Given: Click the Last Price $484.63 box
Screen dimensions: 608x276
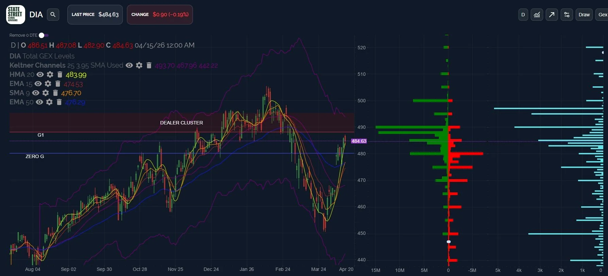Looking at the screenshot, I should point(95,15).
